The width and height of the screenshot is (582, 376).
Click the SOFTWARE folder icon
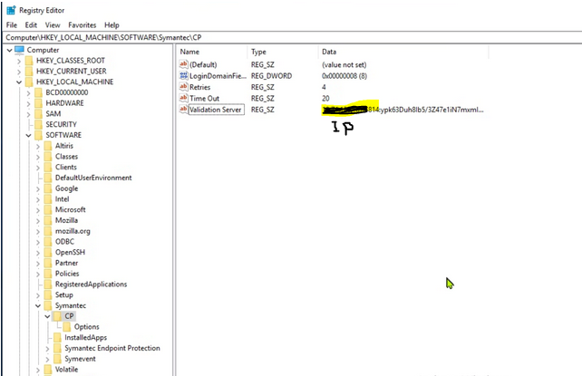[x=39, y=135]
